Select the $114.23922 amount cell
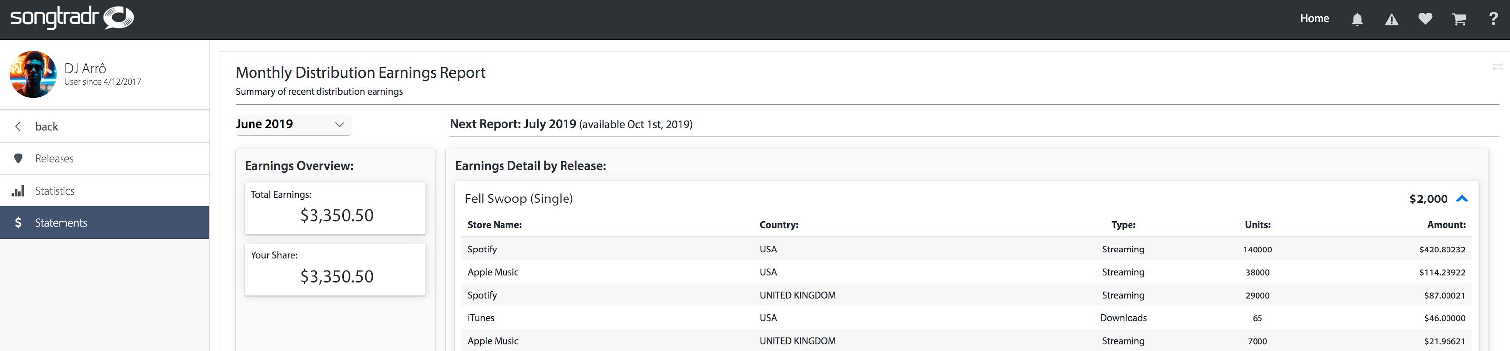Viewport: 1510px width, 351px height. pyautogui.click(x=1443, y=272)
